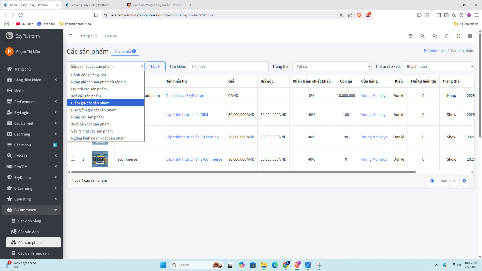The image size is (482, 271).
Task: Select Xoá các sản phẩm option
Action: click(x=86, y=96)
